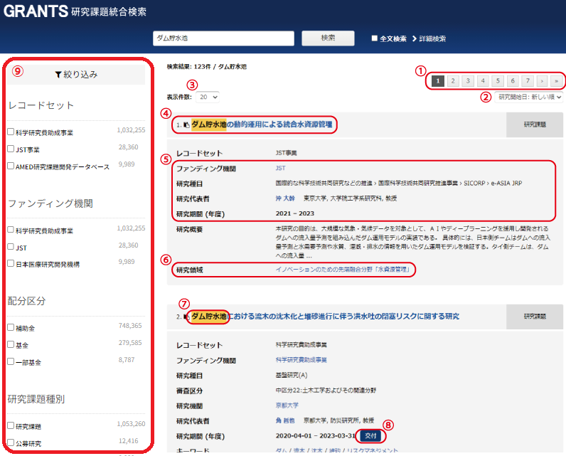Check 科学研究費助成事業 under レコードセット
Viewport: 566px width, 456px height.
tap(11, 132)
